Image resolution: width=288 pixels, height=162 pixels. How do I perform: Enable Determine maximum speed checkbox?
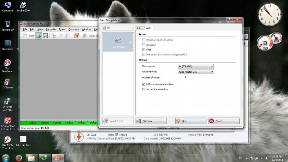144,40
